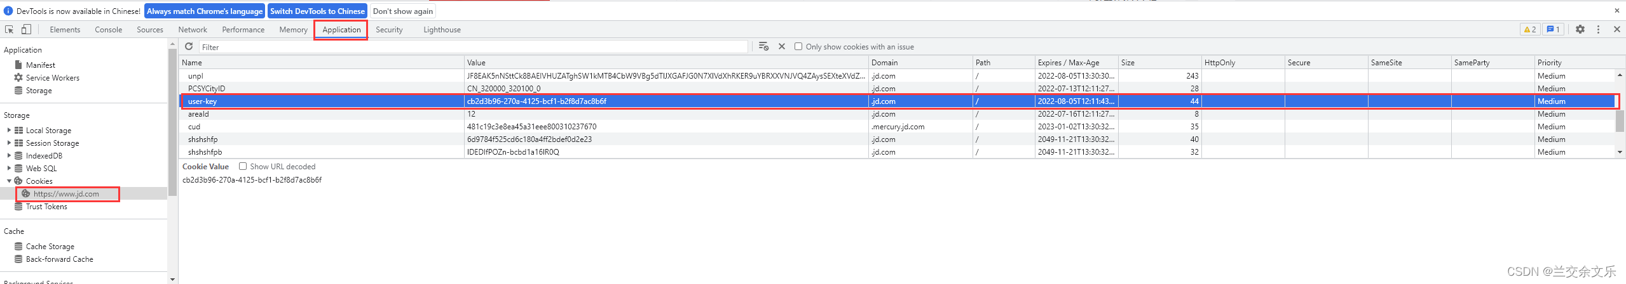Open Cache Storage in sidebar
The height and width of the screenshot is (284, 1626).
click(x=50, y=246)
